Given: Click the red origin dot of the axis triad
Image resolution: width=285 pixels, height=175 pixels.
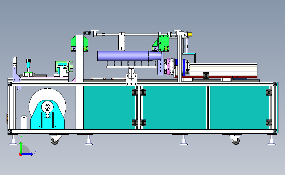Looking at the screenshot, I should point(20,155).
